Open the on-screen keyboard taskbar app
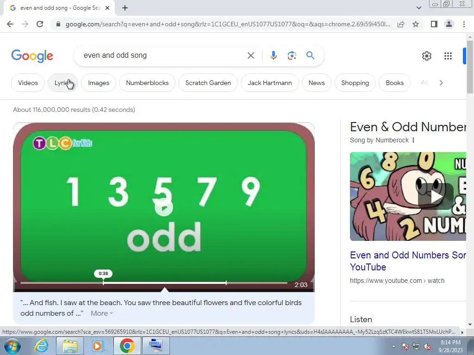This screenshot has height=355, width=474. (x=156, y=346)
